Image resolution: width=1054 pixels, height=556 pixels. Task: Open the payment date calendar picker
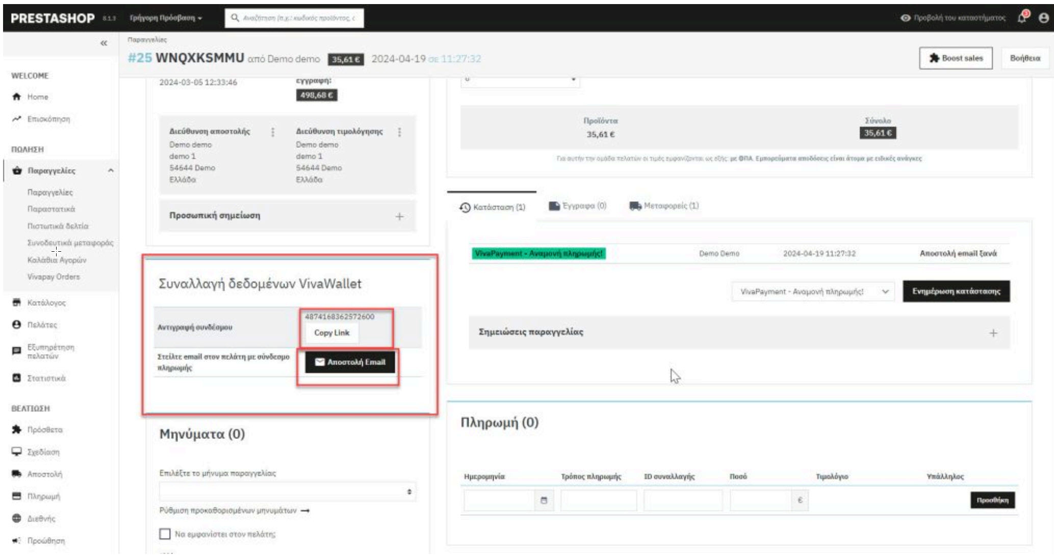coord(544,500)
